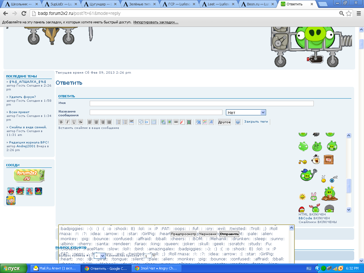Switch to the Зелёные титры tab

pos(140,4)
